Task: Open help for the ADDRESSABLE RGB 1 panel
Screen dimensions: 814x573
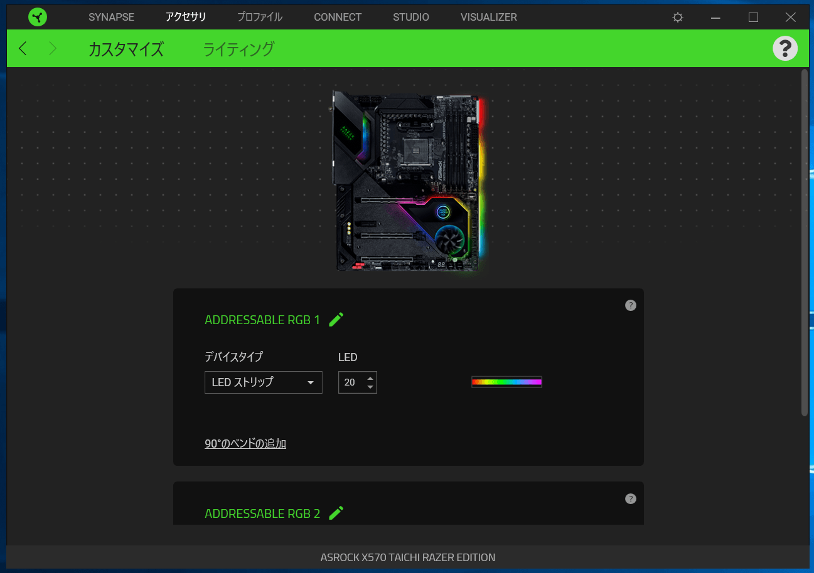Action: pyautogui.click(x=631, y=305)
